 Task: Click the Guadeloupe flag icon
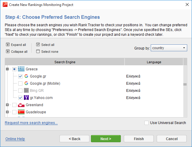[21, 112]
